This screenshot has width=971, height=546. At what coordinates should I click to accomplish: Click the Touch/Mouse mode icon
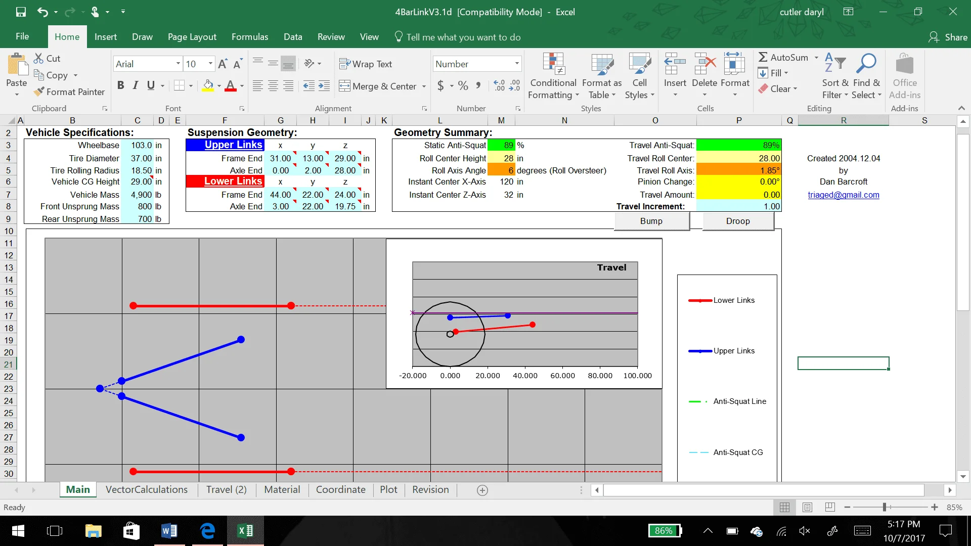(95, 12)
